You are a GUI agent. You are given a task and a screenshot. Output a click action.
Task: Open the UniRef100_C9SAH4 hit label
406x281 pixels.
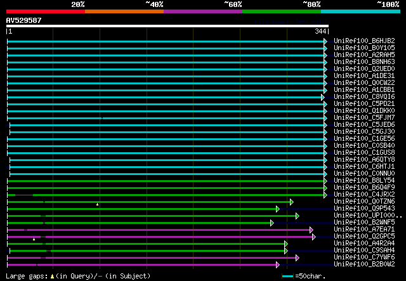pyautogui.click(x=364, y=250)
